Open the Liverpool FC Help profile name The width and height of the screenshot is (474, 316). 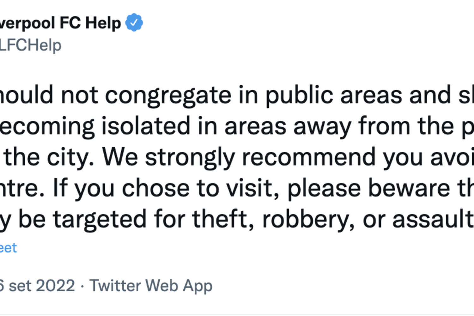(60, 23)
